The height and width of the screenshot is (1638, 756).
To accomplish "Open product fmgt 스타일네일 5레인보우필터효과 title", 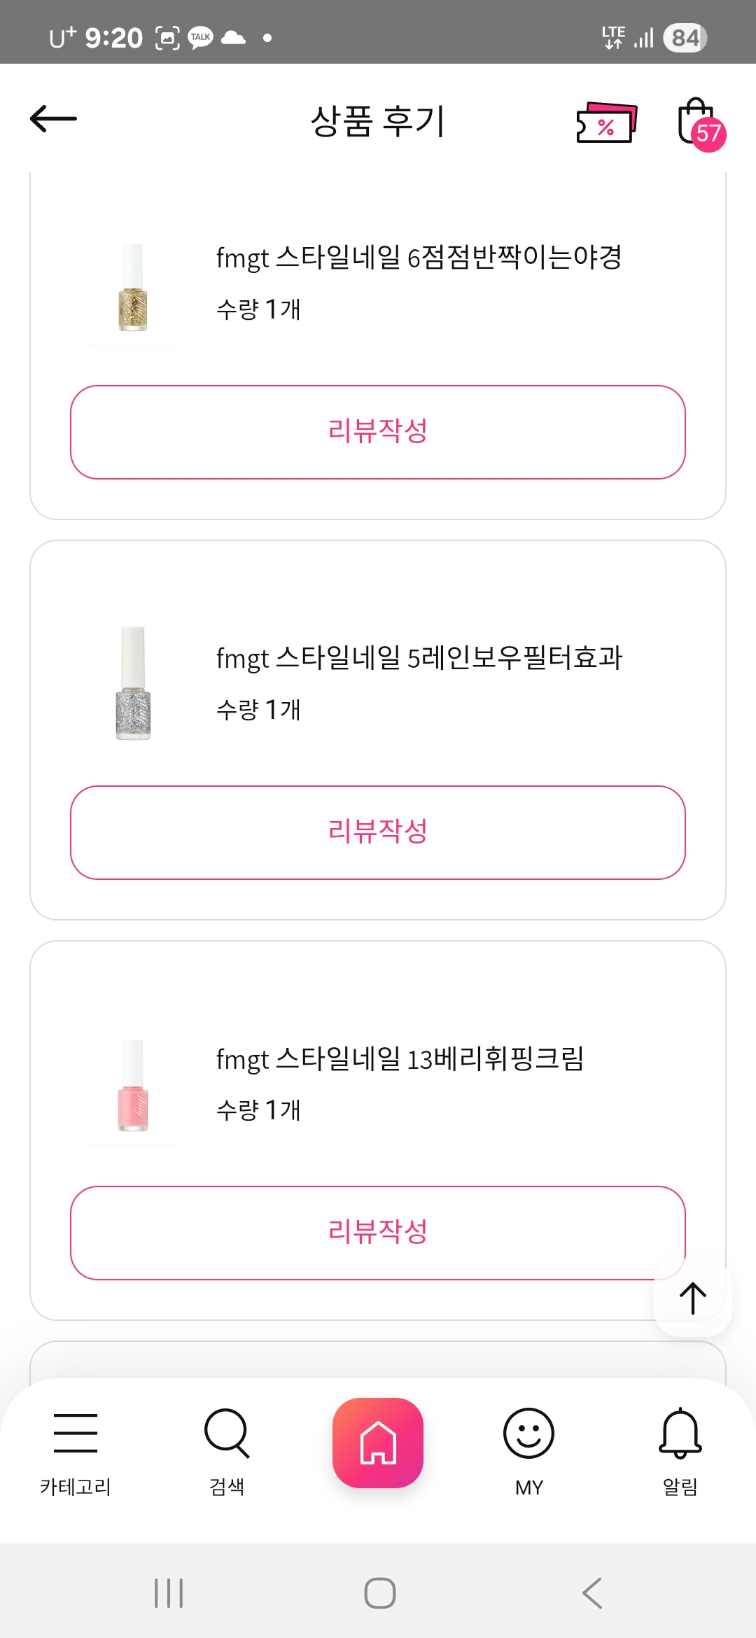I will (x=419, y=658).
